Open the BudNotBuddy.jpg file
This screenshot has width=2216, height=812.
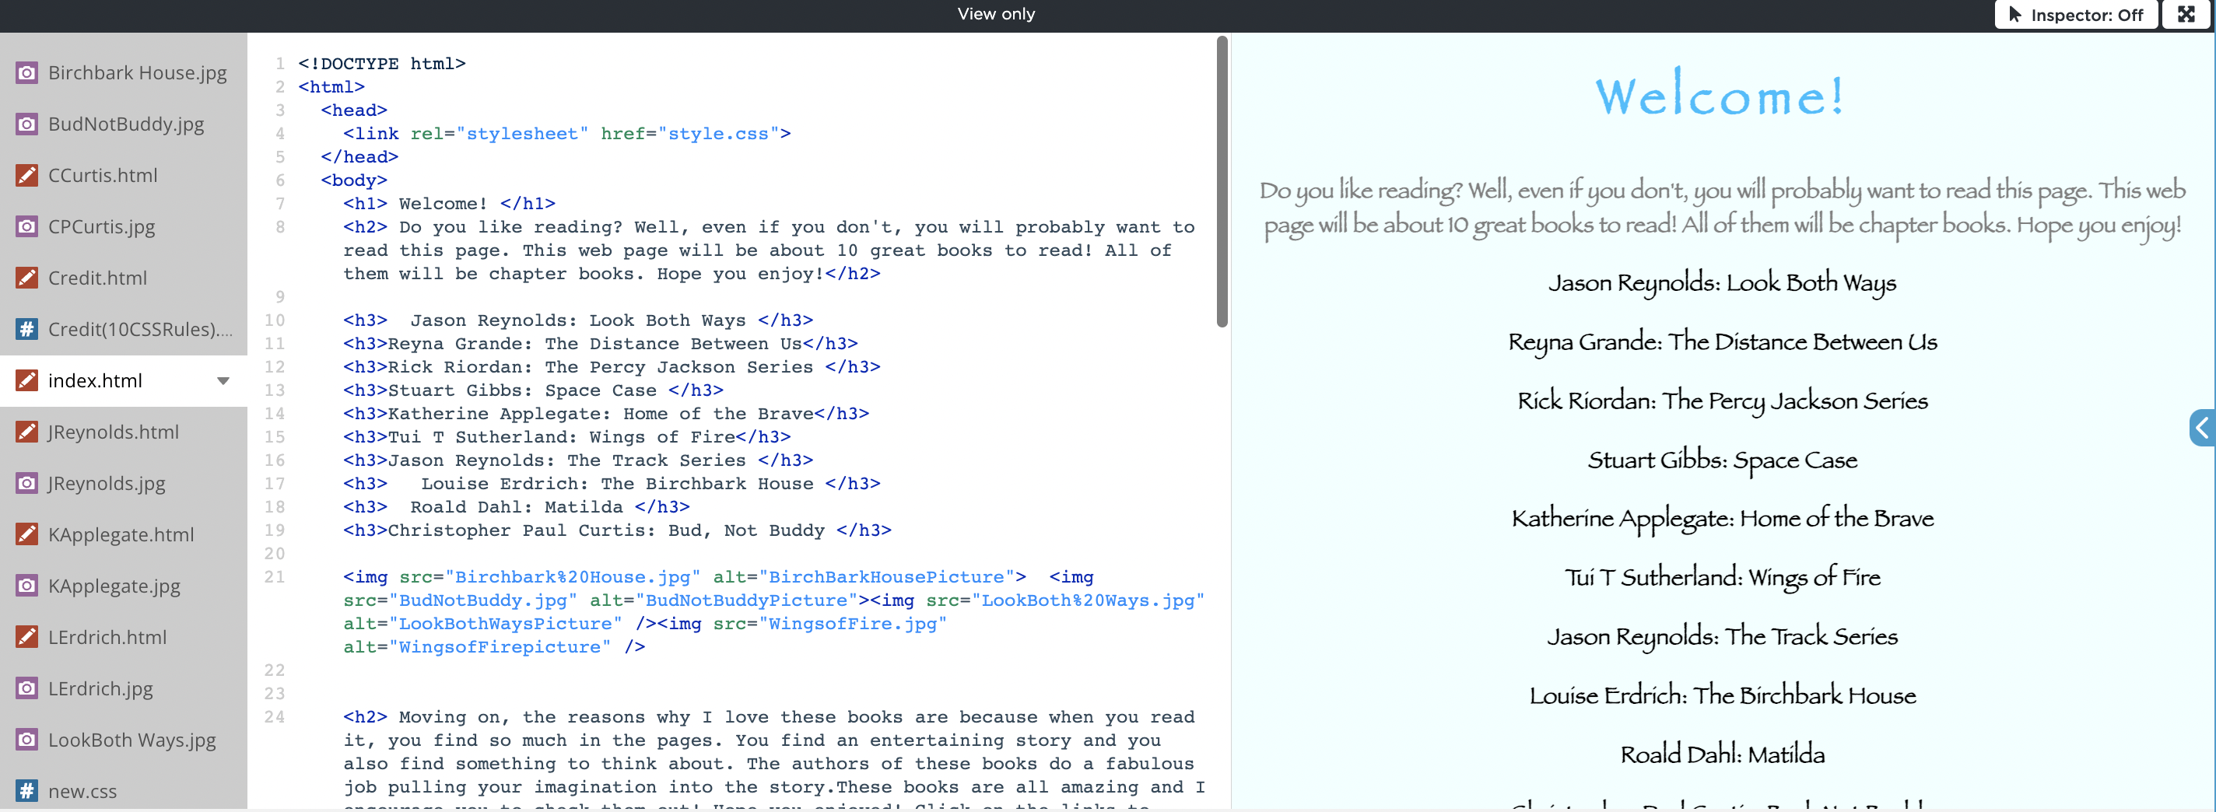(x=125, y=124)
